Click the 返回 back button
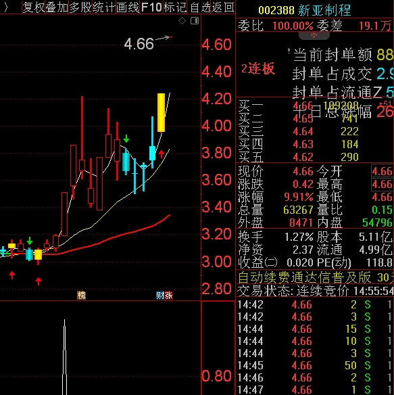 tap(223, 7)
